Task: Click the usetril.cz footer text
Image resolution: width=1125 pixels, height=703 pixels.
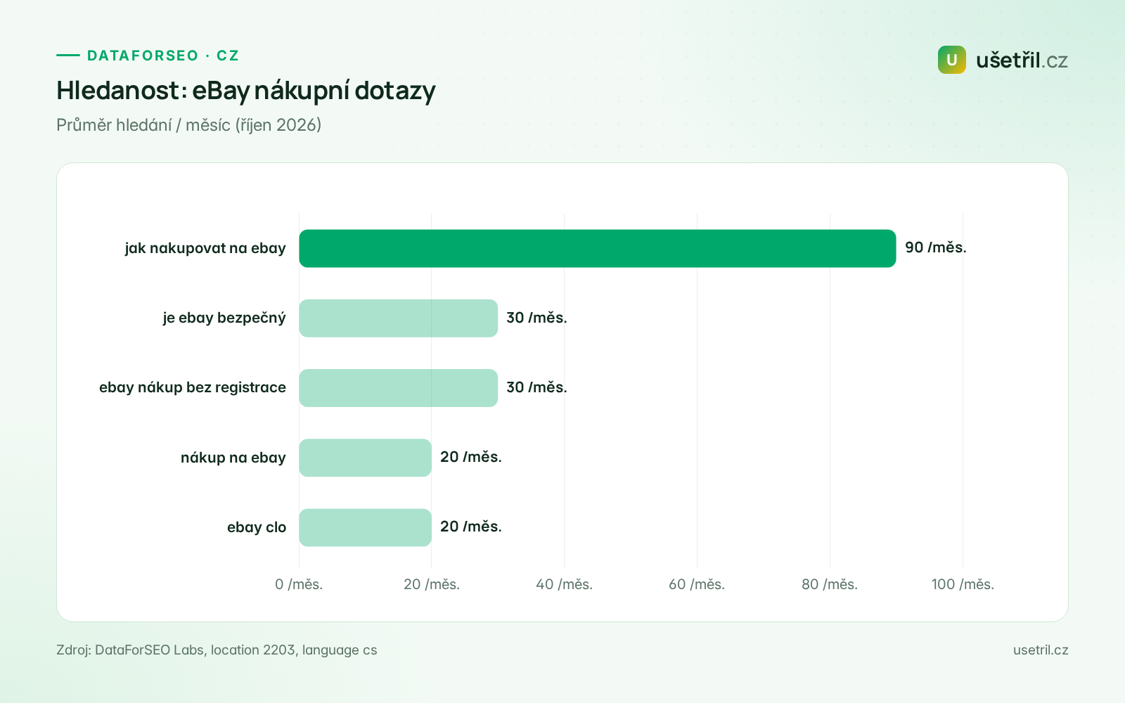Action: [1041, 650]
